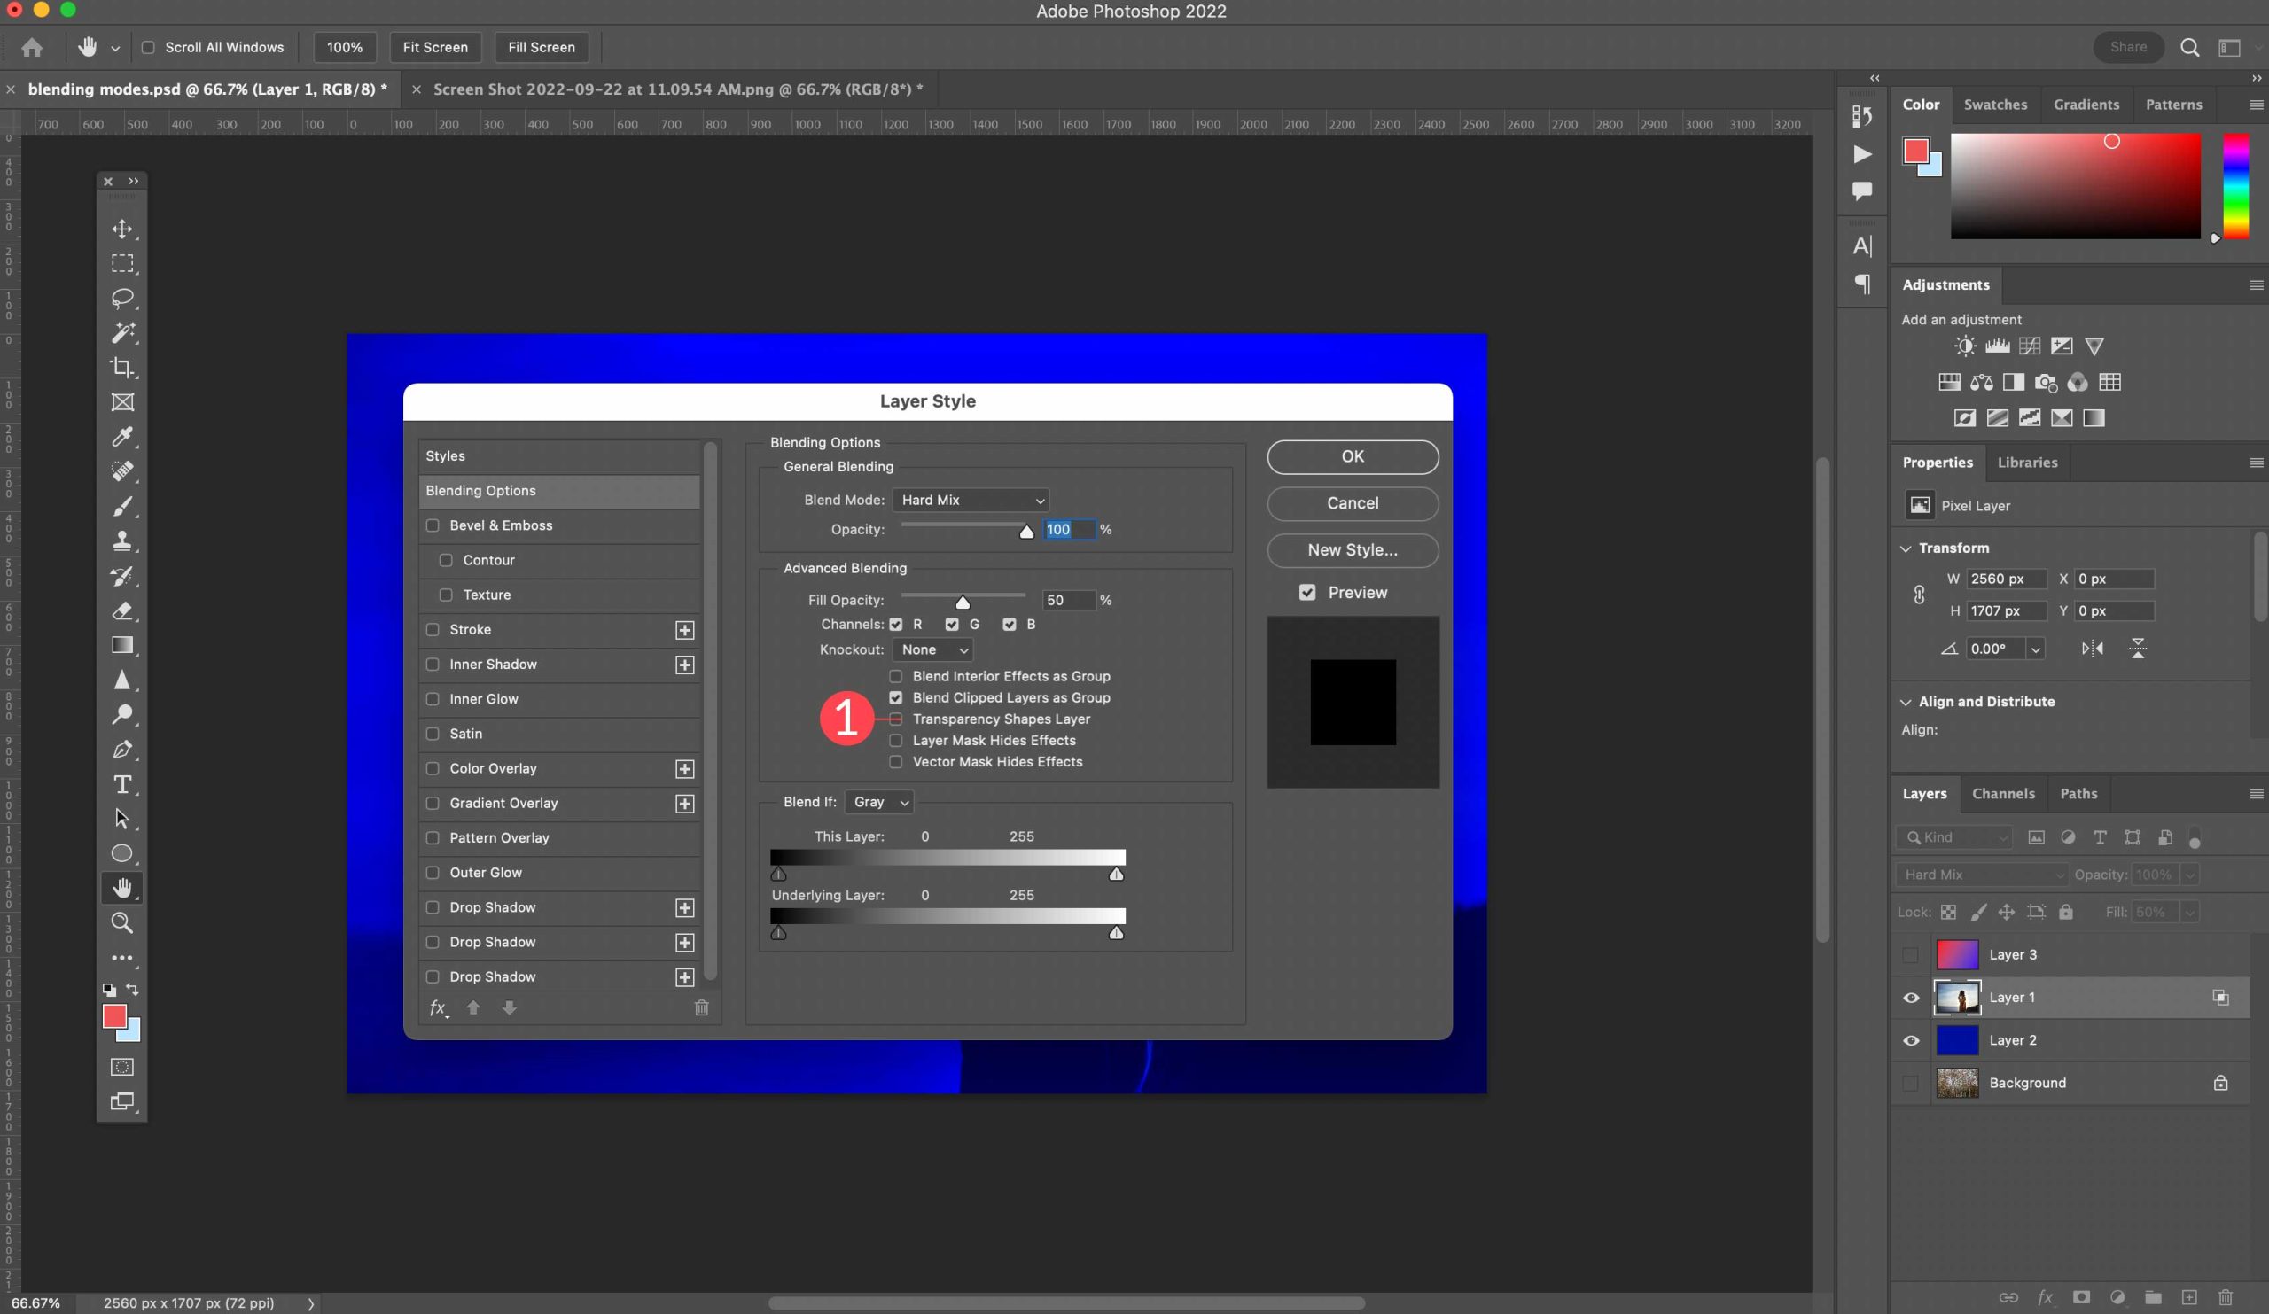Screen dimensions: 2269x1314
Task: Click New Style button
Action: click(1351, 548)
